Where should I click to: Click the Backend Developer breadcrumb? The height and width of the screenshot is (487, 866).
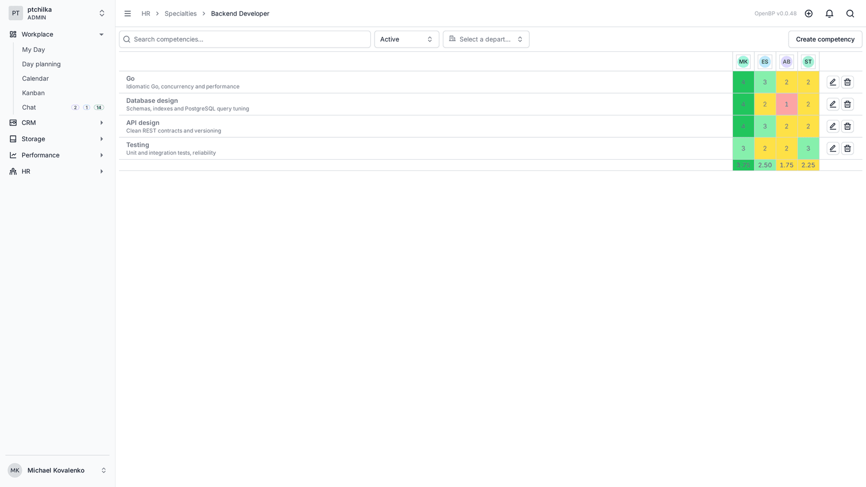(240, 14)
